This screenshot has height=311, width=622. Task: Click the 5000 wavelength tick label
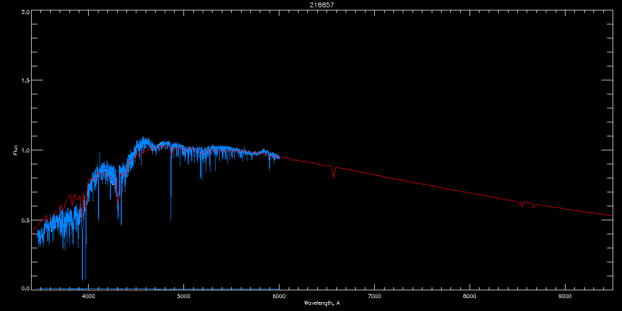click(183, 296)
